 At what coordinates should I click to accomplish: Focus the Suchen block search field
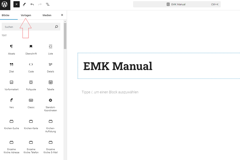click(x=31, y=27)
